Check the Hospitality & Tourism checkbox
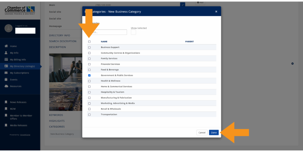Viewport: 303px width, 152px height. tap(89, 92)
